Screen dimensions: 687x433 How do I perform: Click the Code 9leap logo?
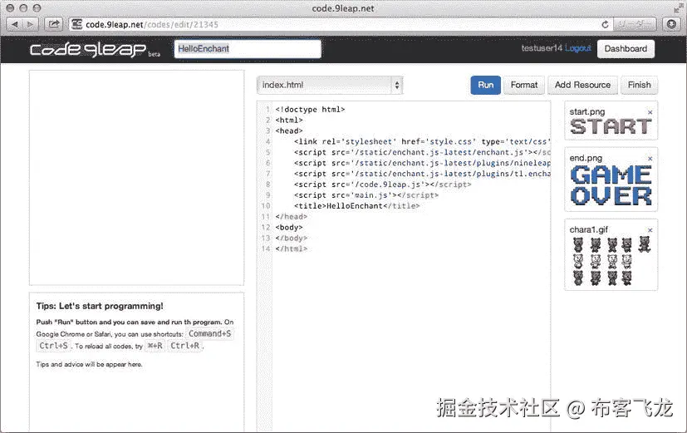87,50
